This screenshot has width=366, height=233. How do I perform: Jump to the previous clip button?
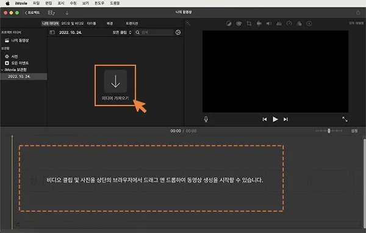[x=265, y=120]
